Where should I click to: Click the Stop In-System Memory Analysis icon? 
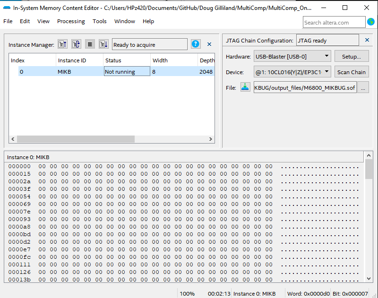pyautogui.click(x=90, y=44)
